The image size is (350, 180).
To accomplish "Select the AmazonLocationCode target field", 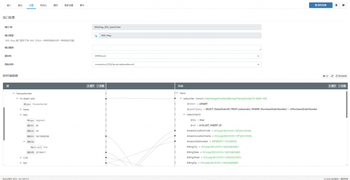I will (x=199, y=131).
